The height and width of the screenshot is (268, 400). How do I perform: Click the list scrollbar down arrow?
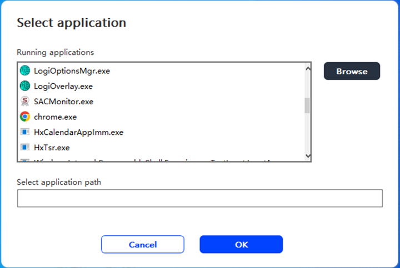307,156
